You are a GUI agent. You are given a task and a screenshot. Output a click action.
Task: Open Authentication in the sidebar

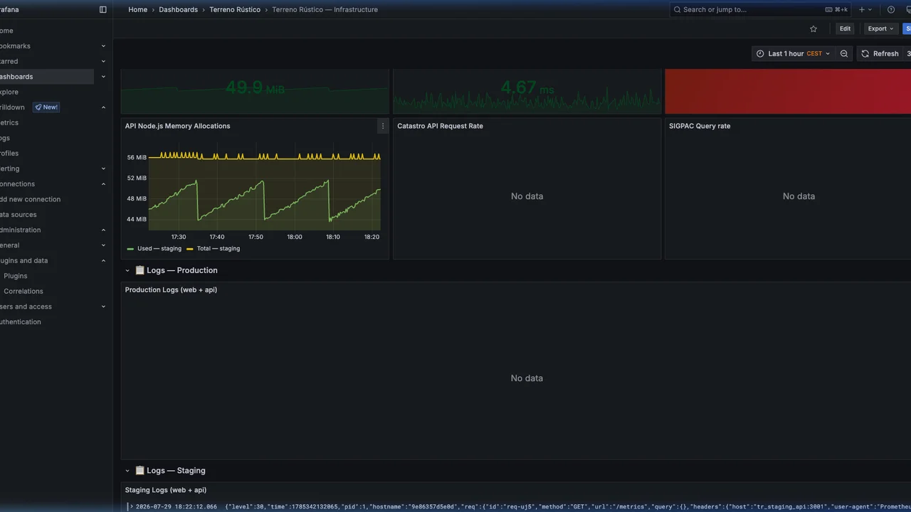coord(21,322)
